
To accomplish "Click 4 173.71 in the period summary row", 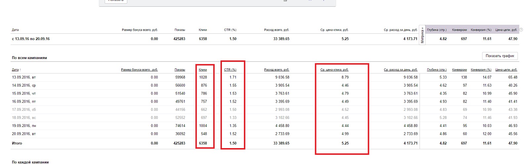I will click(x=410, y=39).
